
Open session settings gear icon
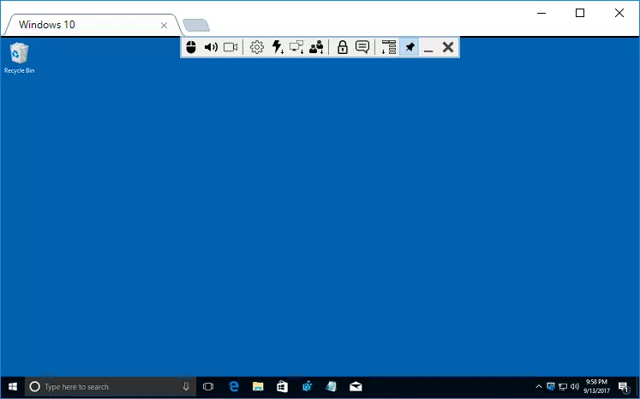256,48
